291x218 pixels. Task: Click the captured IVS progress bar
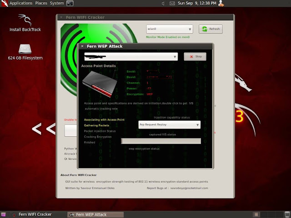click(161, 141)
